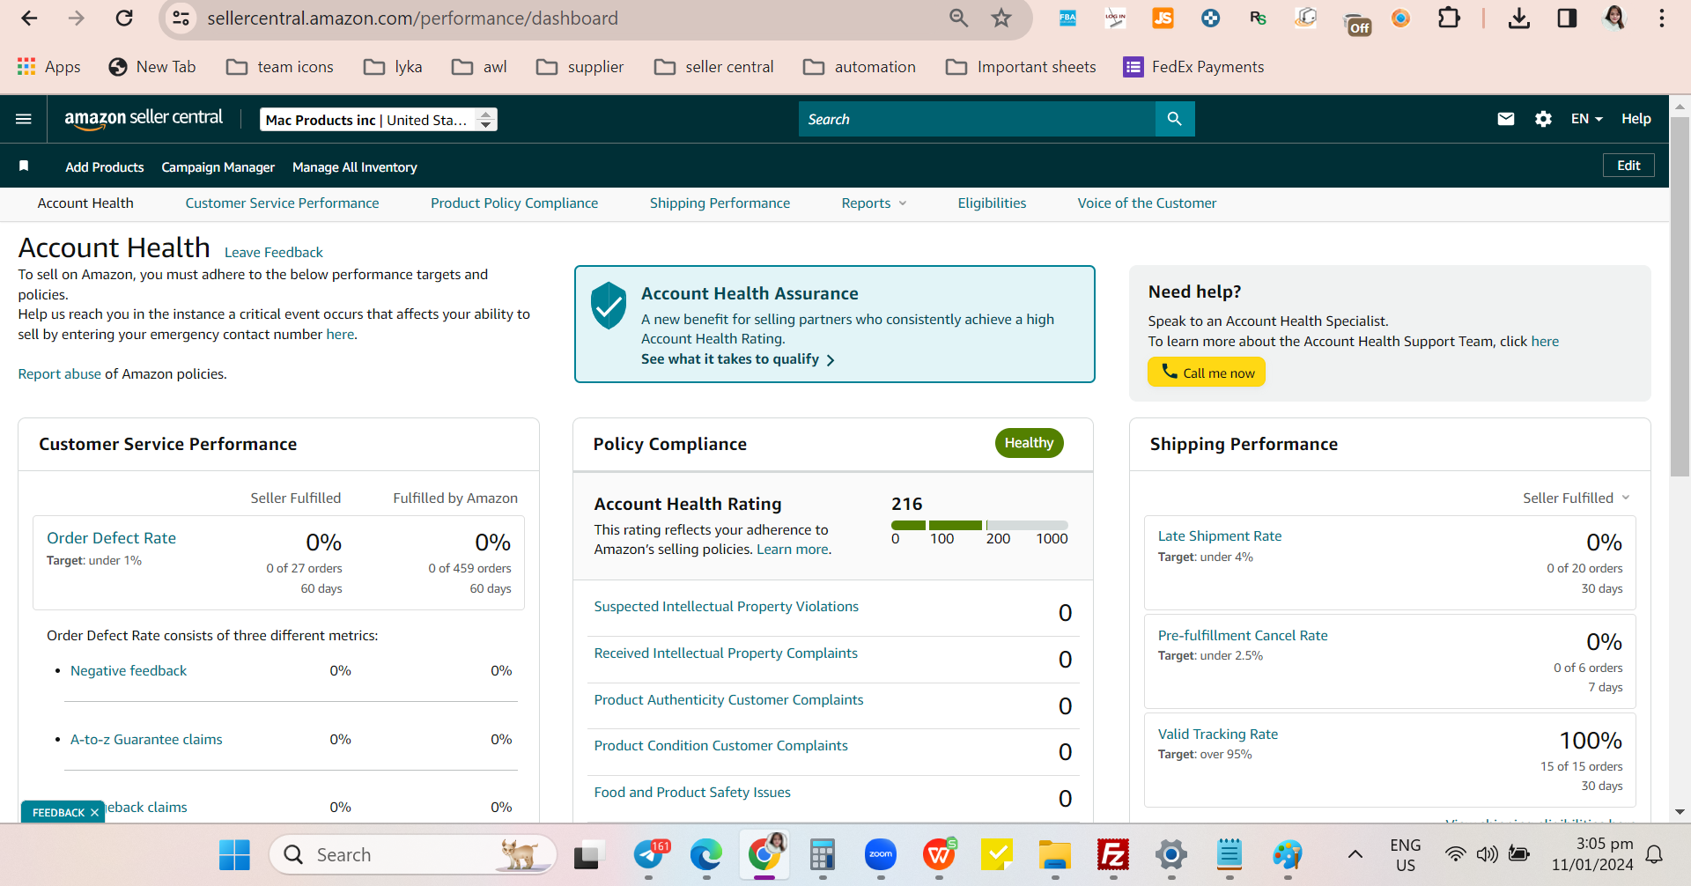Image resolution: width=1691 pixels, height=886 pixels.
Task: Open the Windows Start menu
Action: [x=234, y=854]
